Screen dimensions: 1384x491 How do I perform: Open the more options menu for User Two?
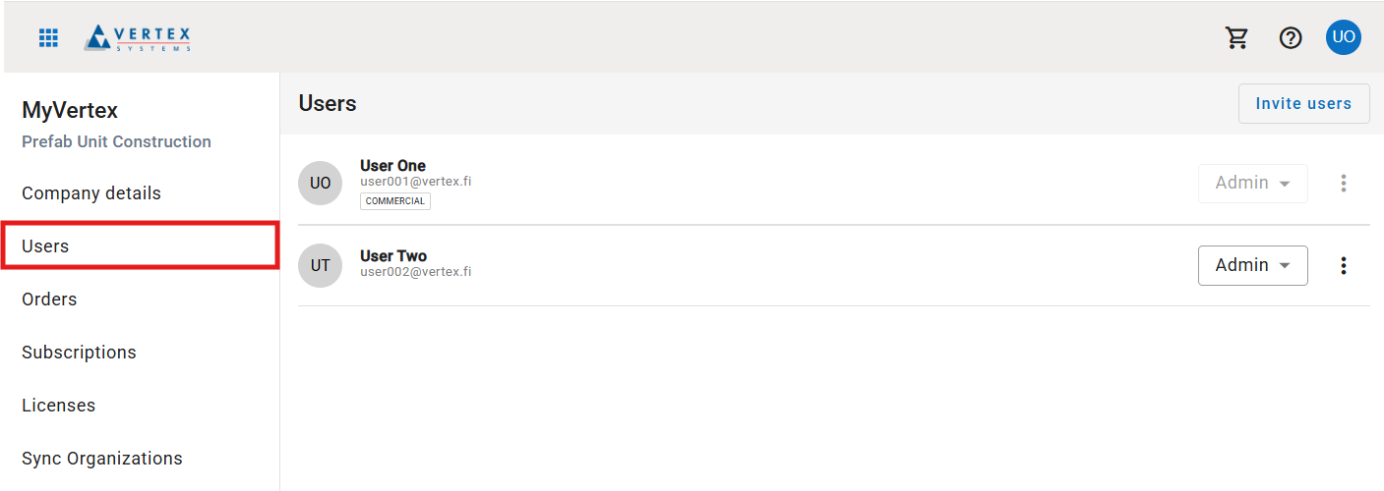point(1344,265)
